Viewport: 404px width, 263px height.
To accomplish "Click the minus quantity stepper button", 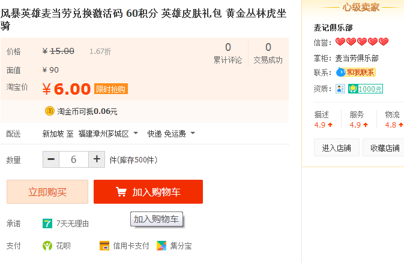I will [x=51, y=159].
